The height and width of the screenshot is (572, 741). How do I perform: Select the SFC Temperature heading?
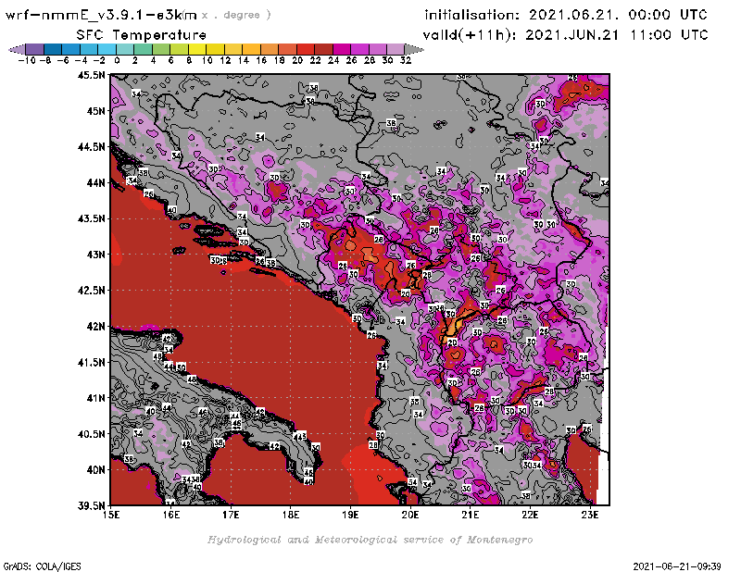tap(142, 35)
